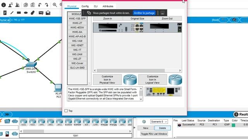The width and height of the screenshot is (248, 139).
Task: Select the Draw Line tool
Action: pyautogui.click(x=12, y=13)
